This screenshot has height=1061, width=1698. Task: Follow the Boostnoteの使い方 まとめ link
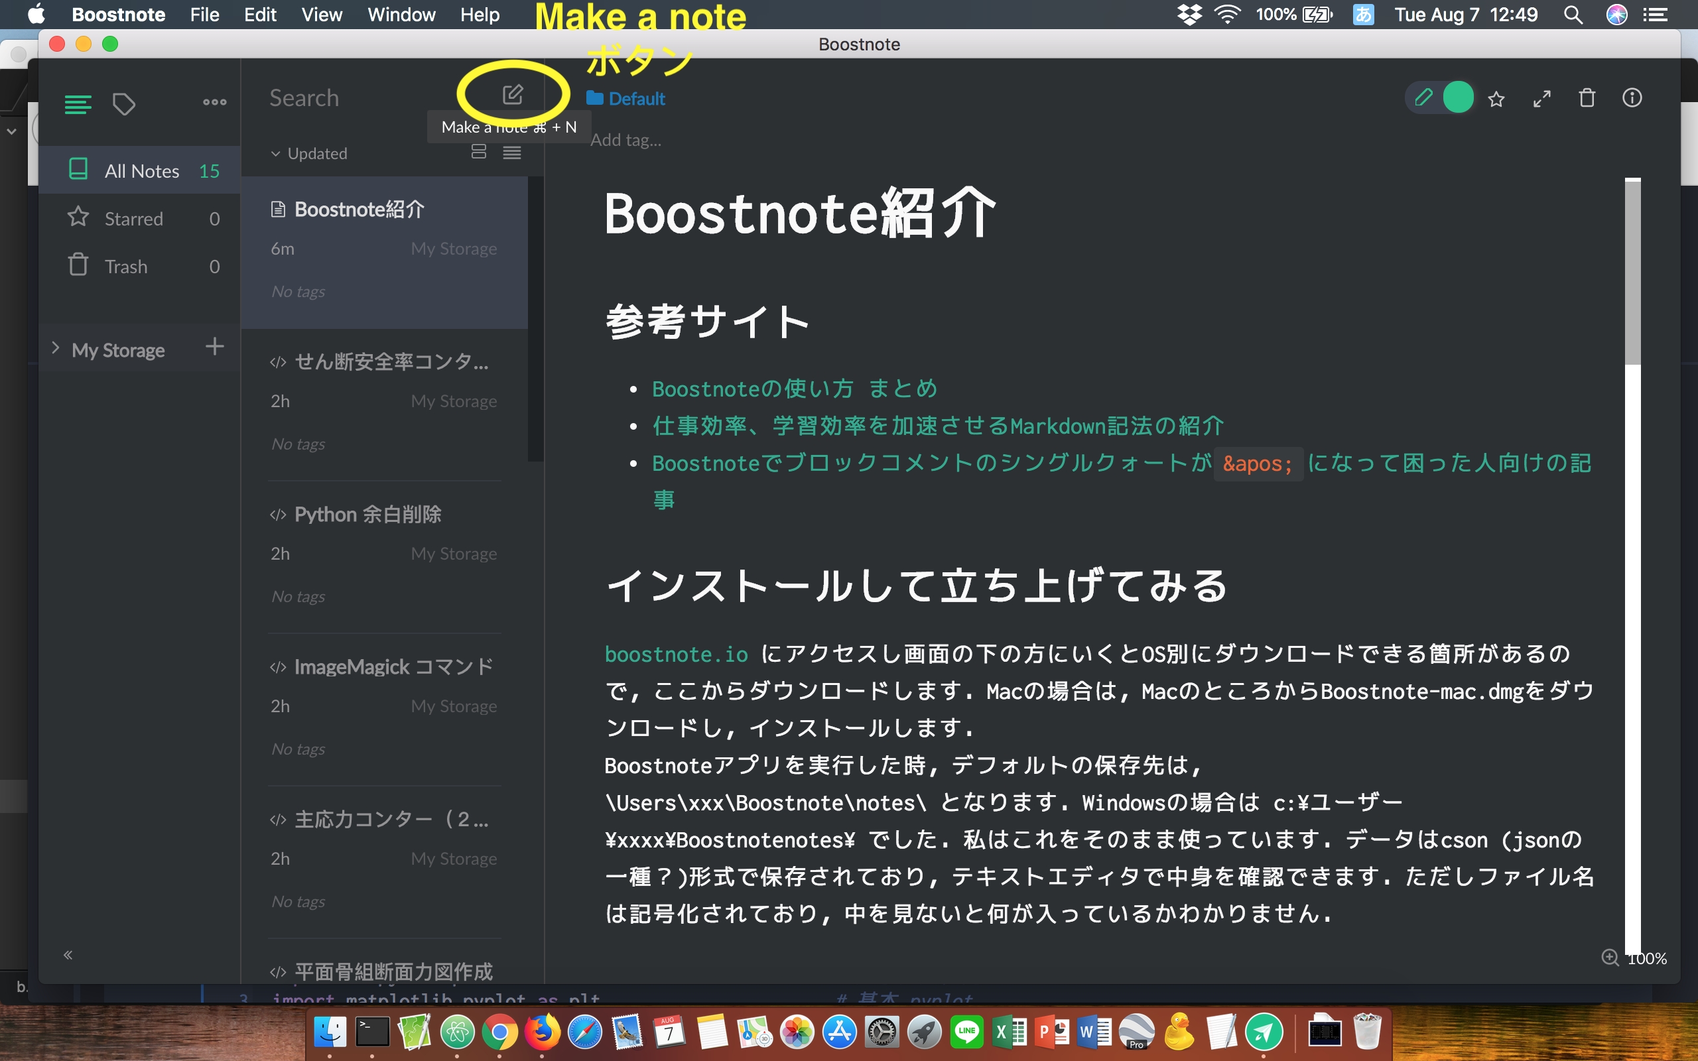[x=794, y=389]
